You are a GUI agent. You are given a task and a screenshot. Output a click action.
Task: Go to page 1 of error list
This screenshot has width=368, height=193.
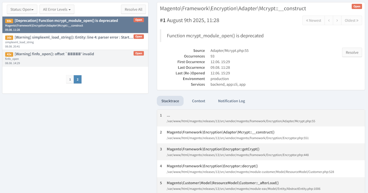click(70, 80)
